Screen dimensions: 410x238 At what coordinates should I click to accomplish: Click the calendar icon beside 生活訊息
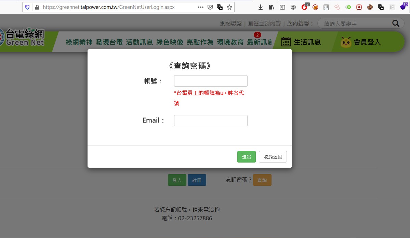(286, 42)
